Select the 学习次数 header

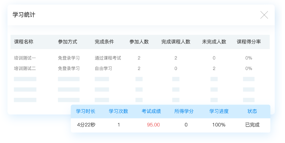[x=118, y=111]
